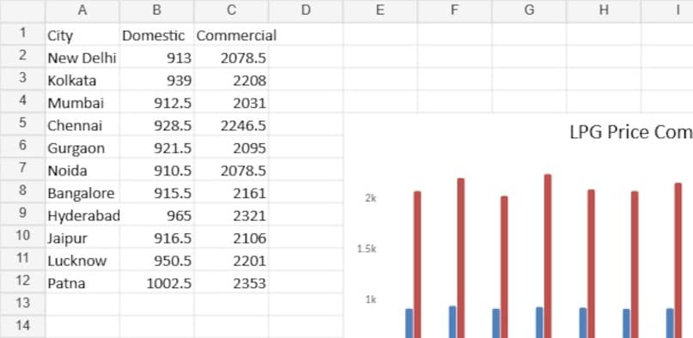Viewport: 693px width, 338px height.
Task: Select column E header
Action: [x=380, y=11]
